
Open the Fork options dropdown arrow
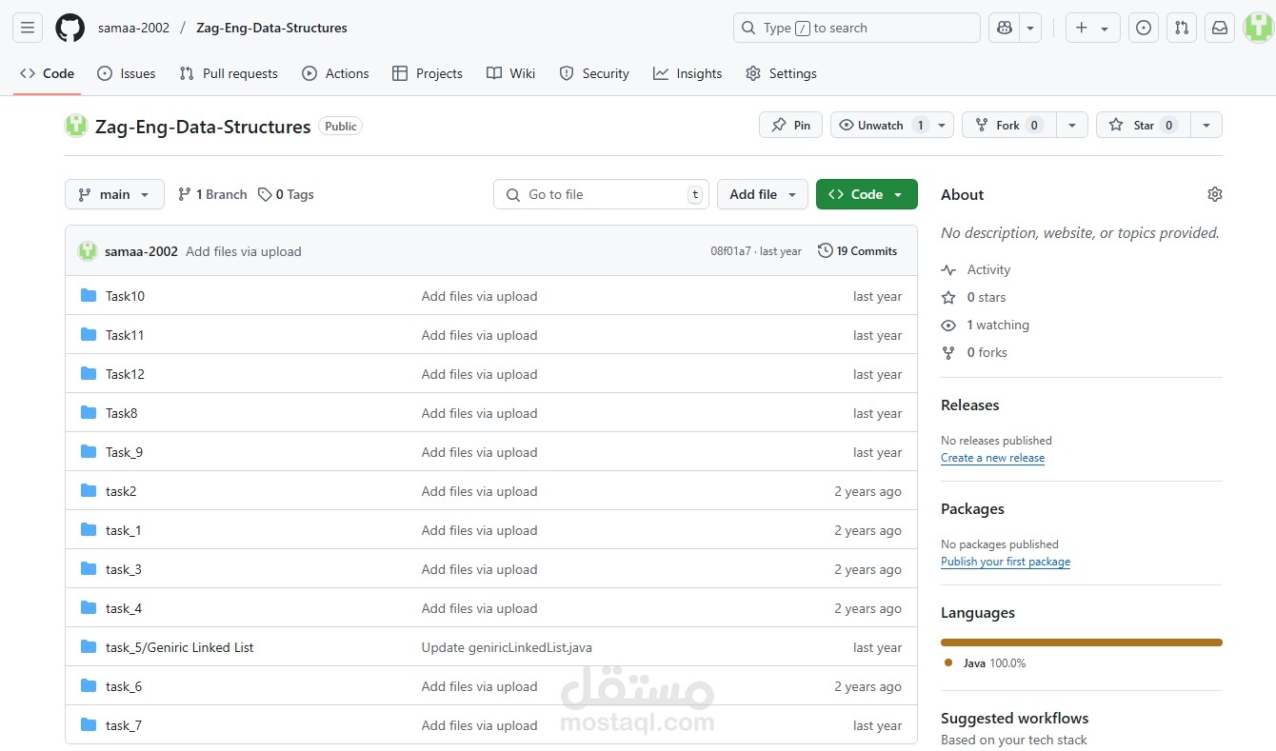click(x=1072, y=125)
